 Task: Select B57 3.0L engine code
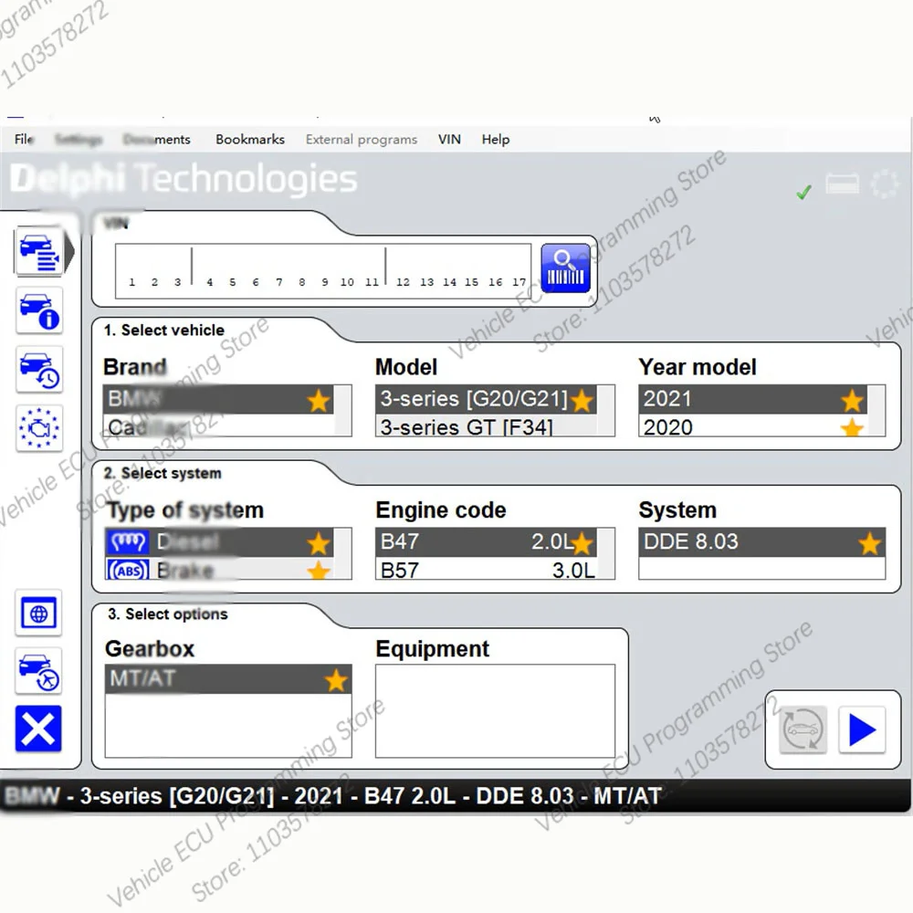point(486,570)
